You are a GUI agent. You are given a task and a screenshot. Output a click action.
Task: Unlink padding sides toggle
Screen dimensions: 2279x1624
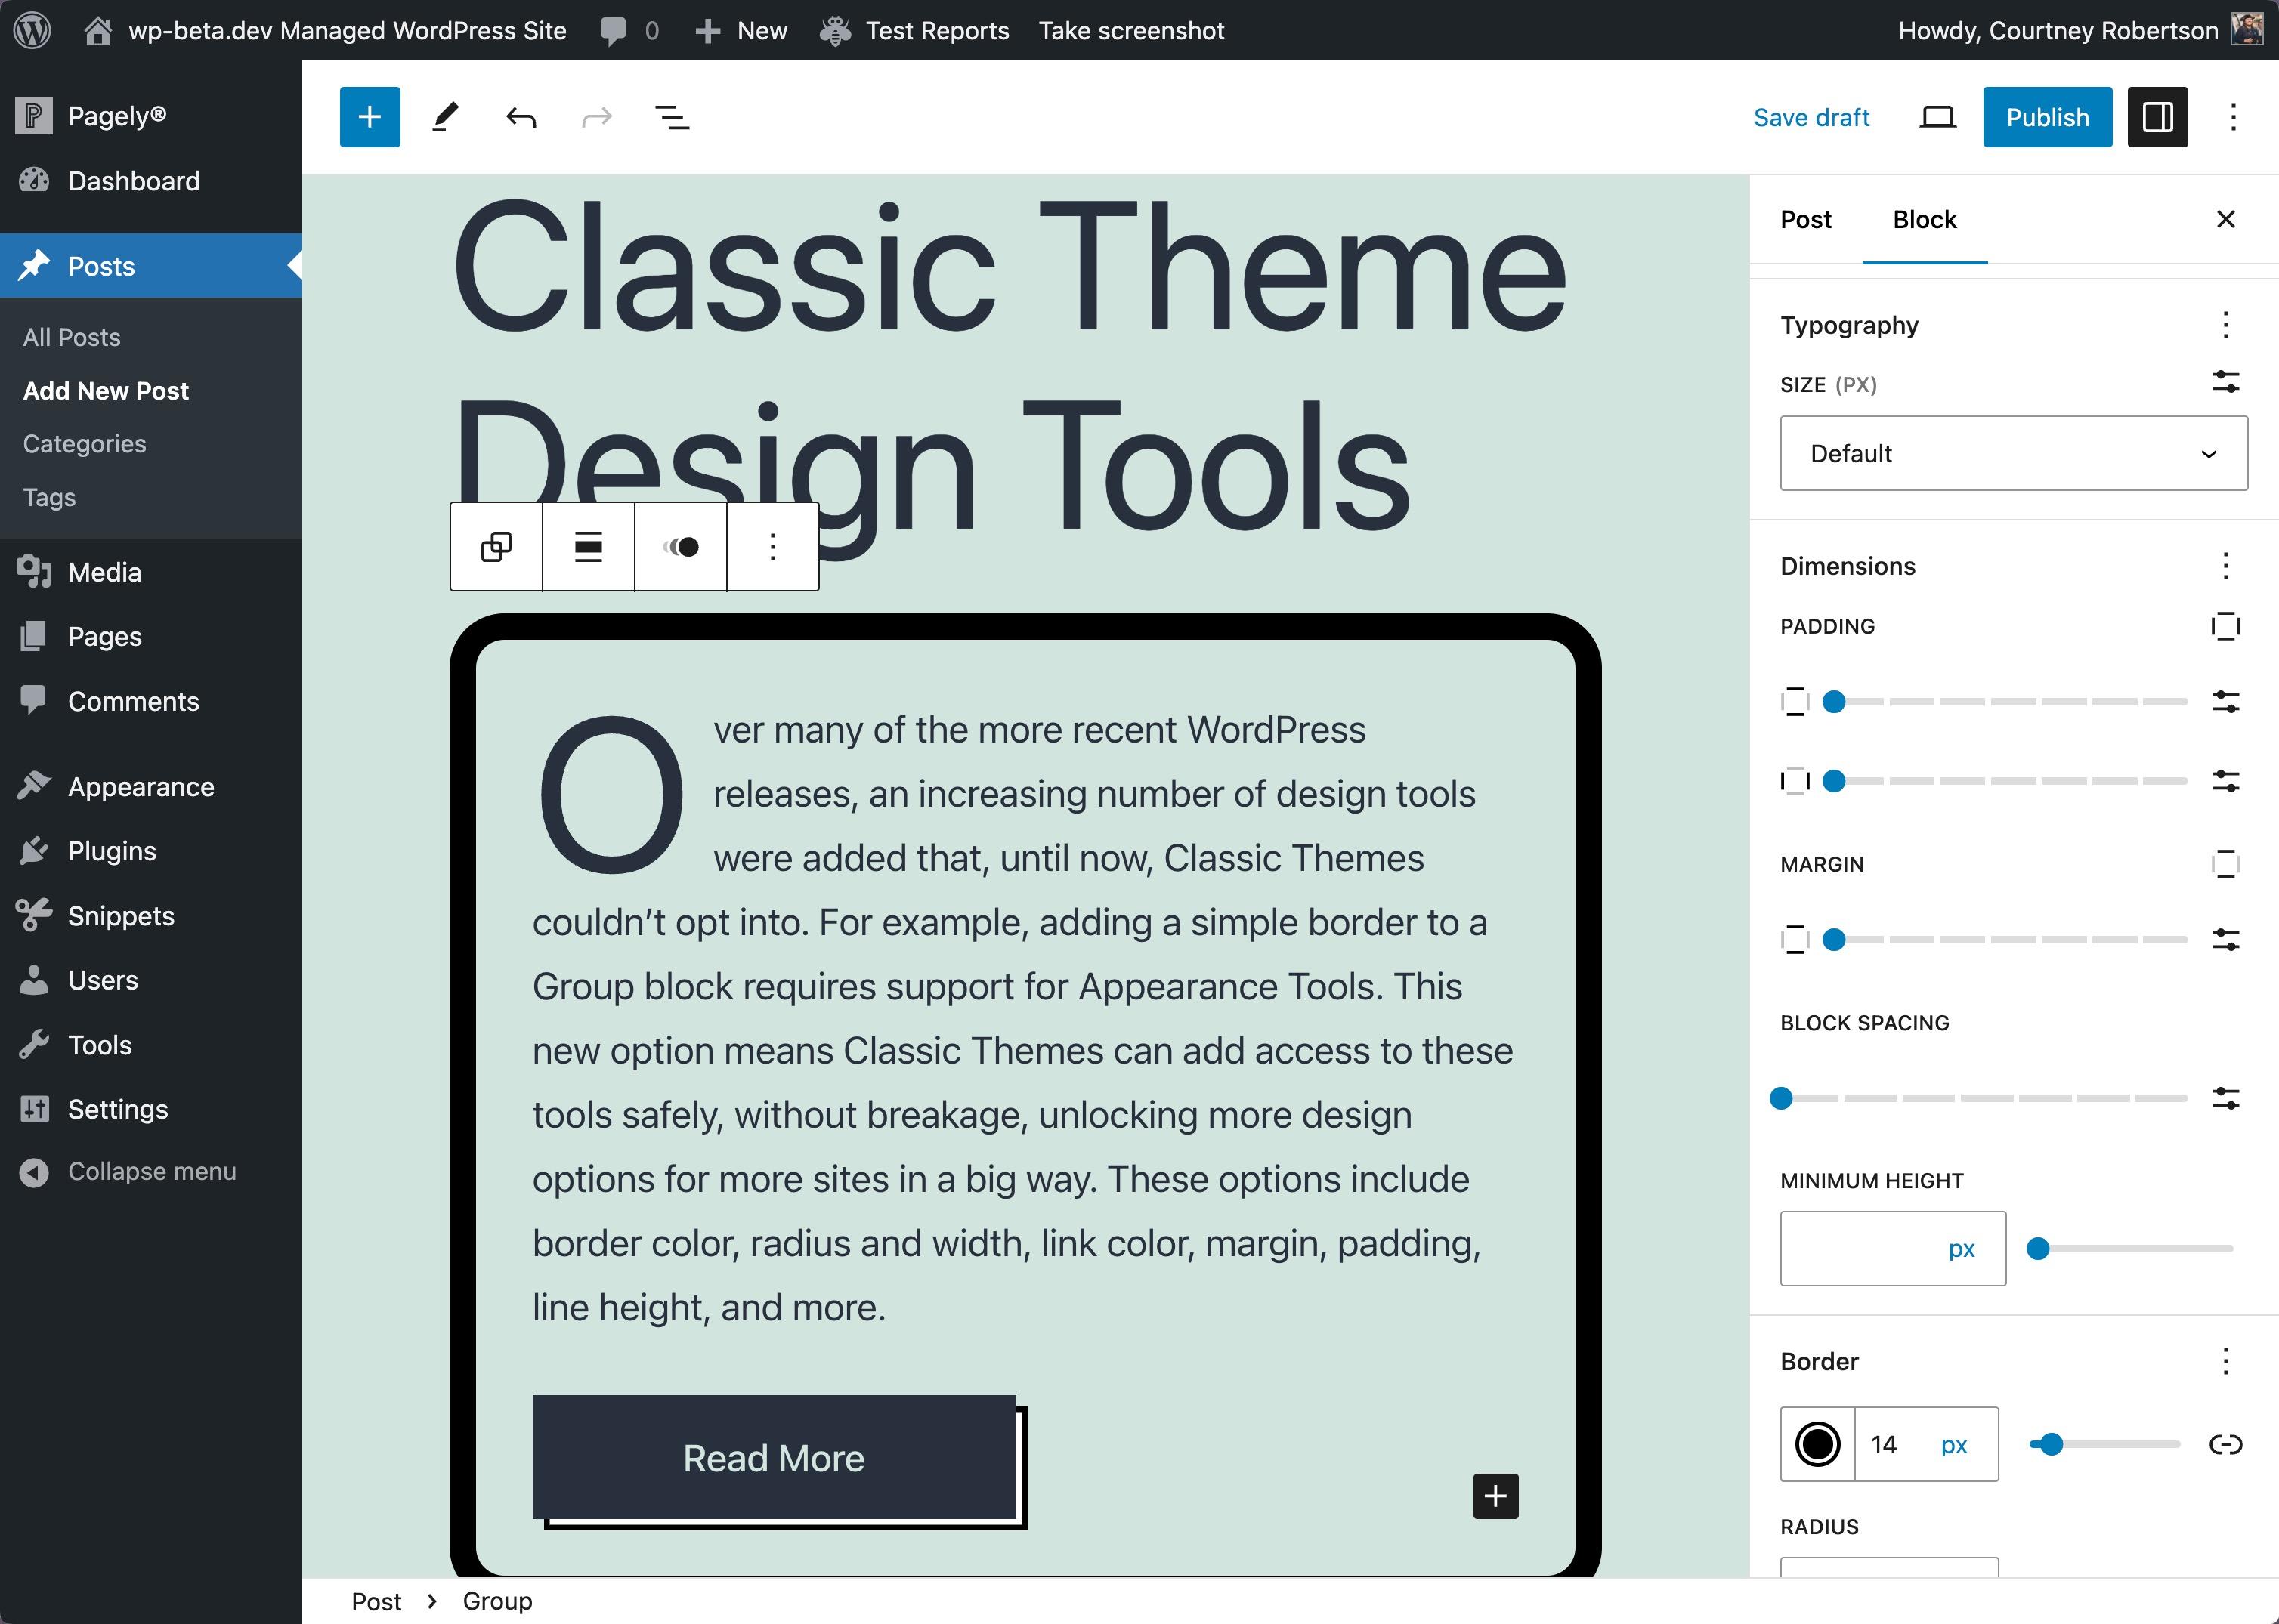pyautogui.click(x=2225, y=626)
